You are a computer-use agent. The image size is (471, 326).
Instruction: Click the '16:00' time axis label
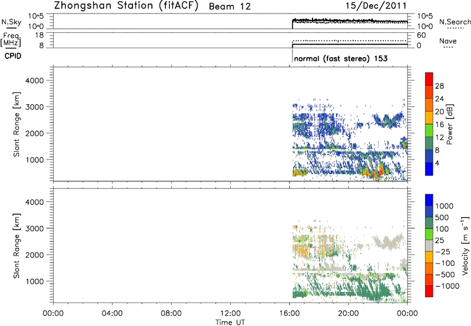289,314
